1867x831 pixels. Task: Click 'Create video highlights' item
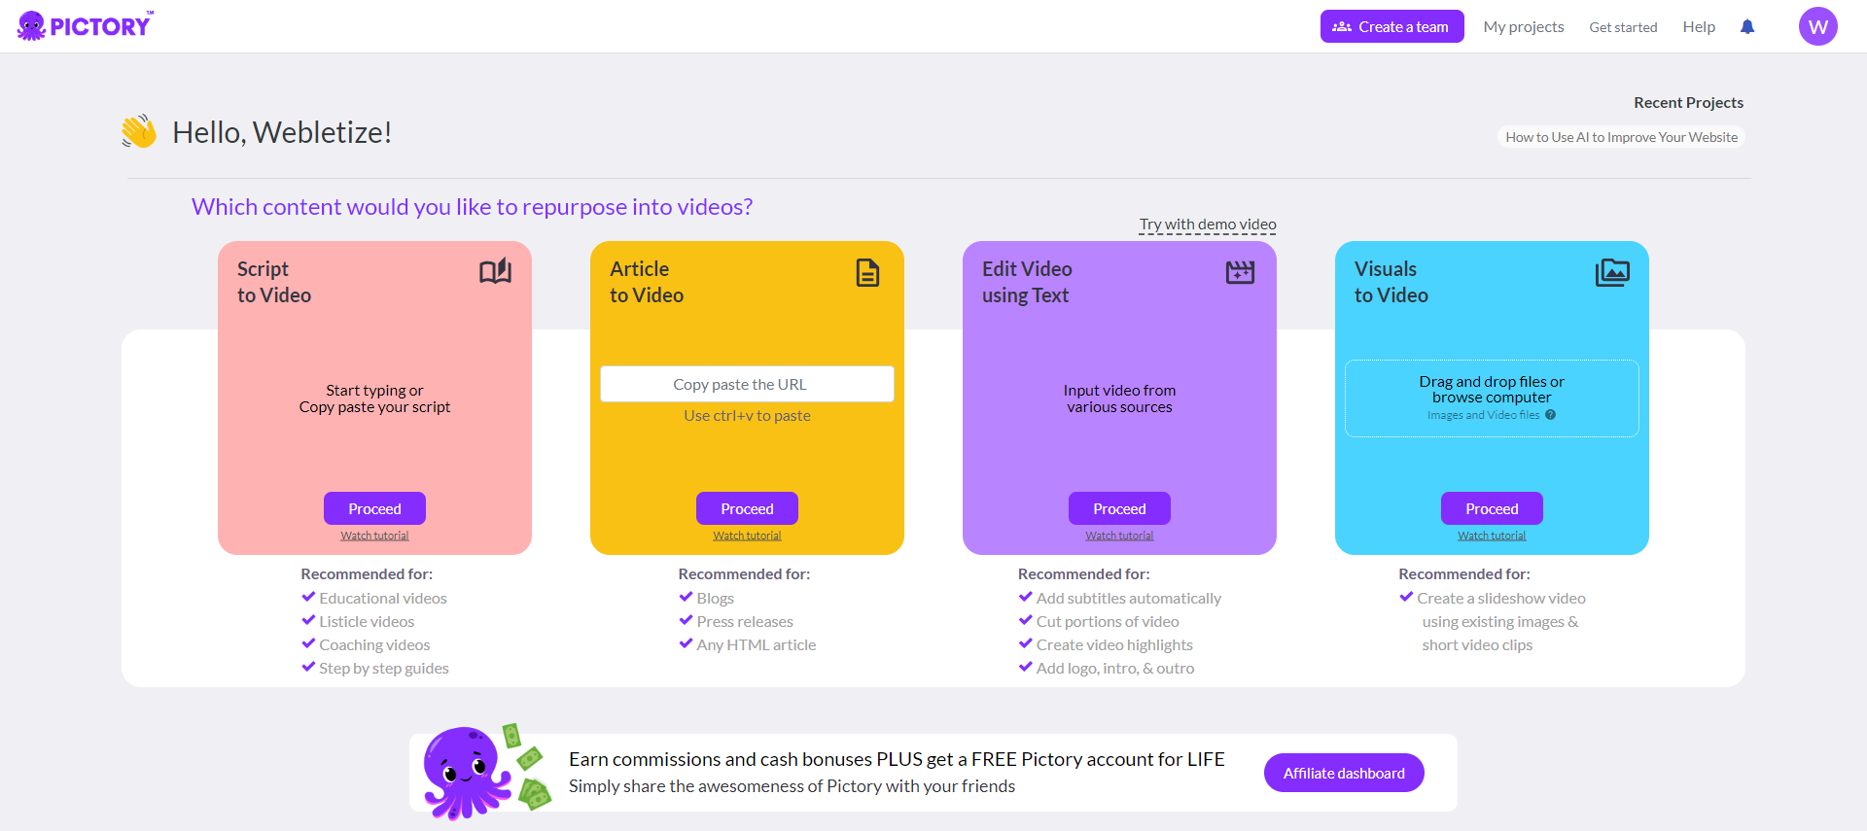(x=1114, y=645)
